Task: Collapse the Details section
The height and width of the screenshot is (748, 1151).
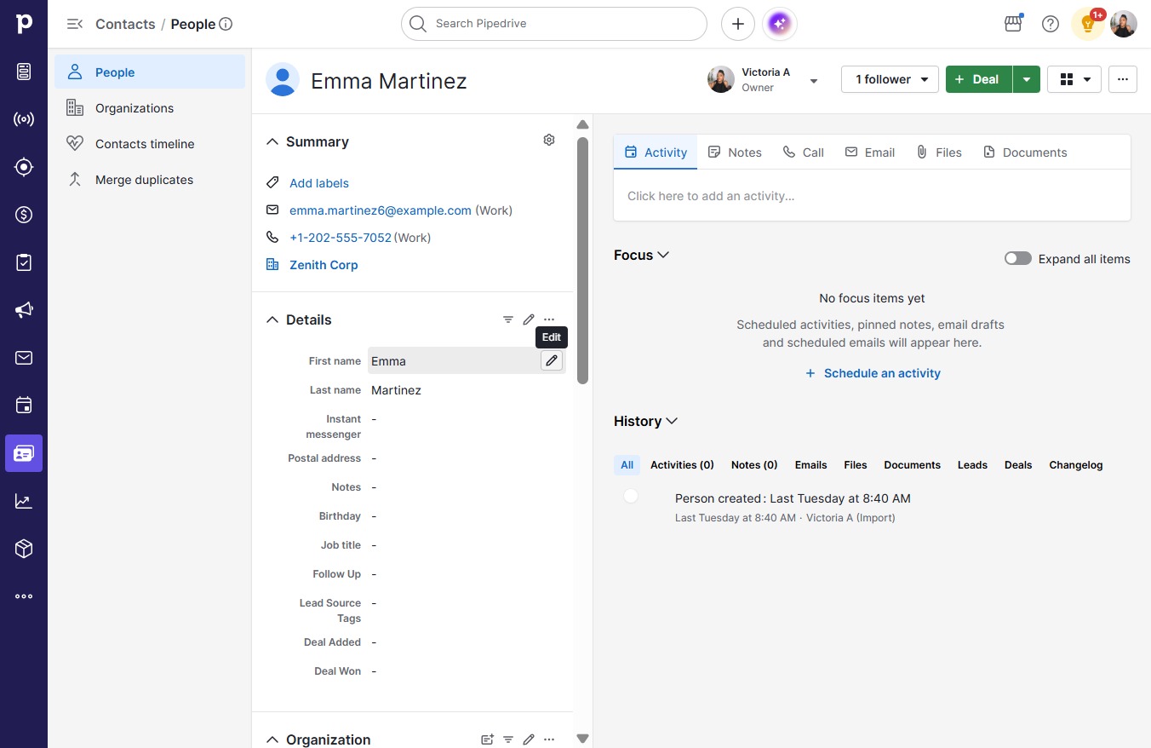Action: coord(272,319)
